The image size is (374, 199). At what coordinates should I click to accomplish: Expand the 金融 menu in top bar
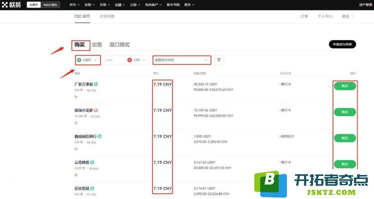[120, 5]
